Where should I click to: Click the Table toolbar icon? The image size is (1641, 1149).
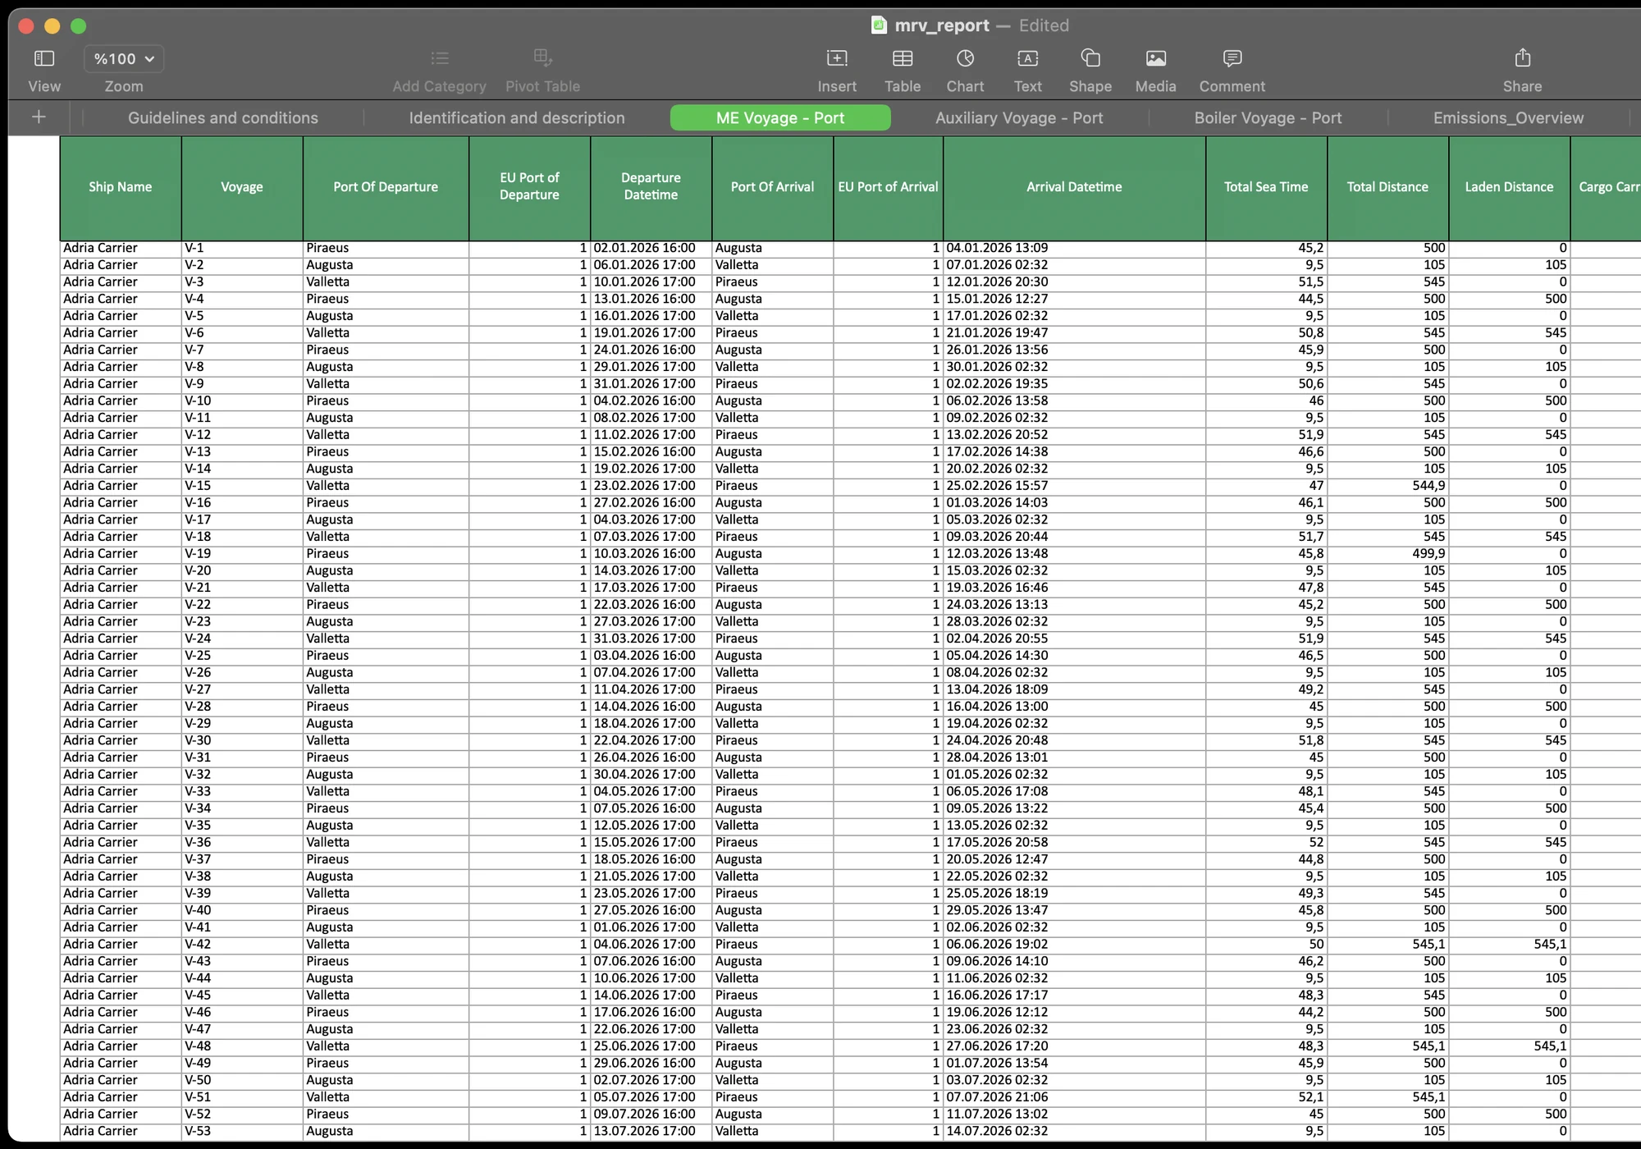(x=903, y=58)
